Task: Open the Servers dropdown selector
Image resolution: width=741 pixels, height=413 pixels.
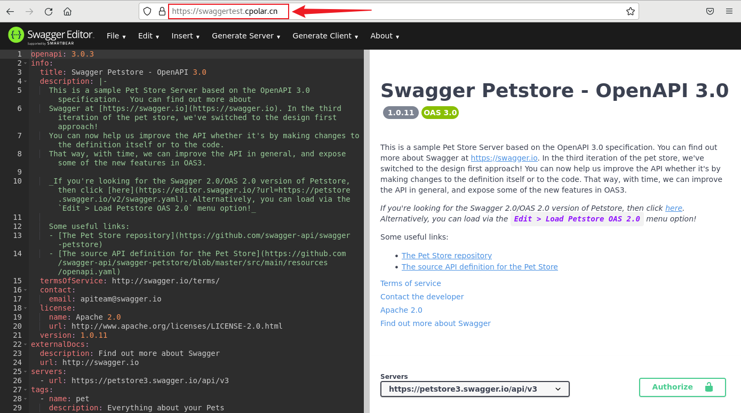Action: tap(475, 389)
